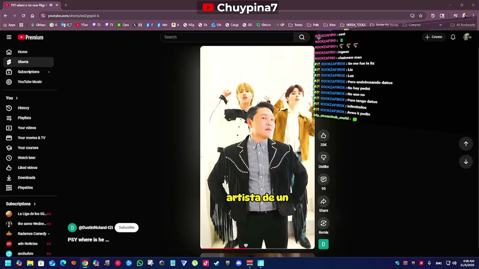
Task: Select Subscriptions in the sidebar
Action: (x=28, y=72)
